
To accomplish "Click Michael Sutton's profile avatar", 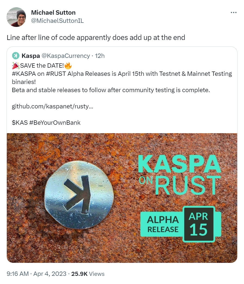I will [x=16, y=17].
